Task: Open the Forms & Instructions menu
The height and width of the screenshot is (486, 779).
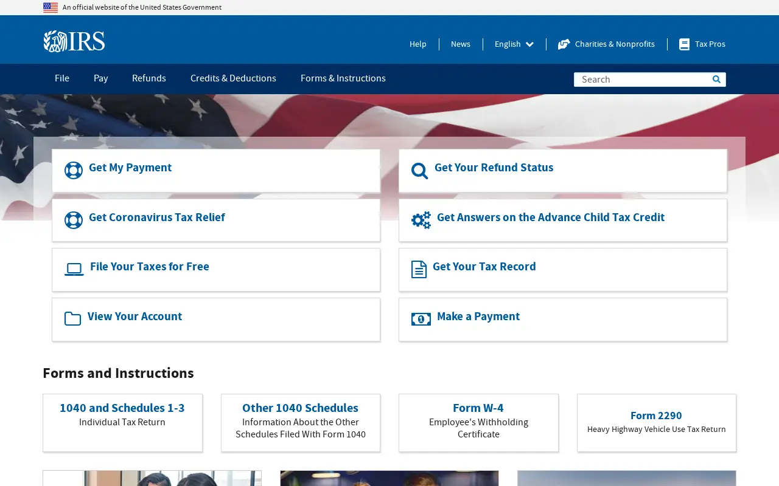Action: [343, 78]
